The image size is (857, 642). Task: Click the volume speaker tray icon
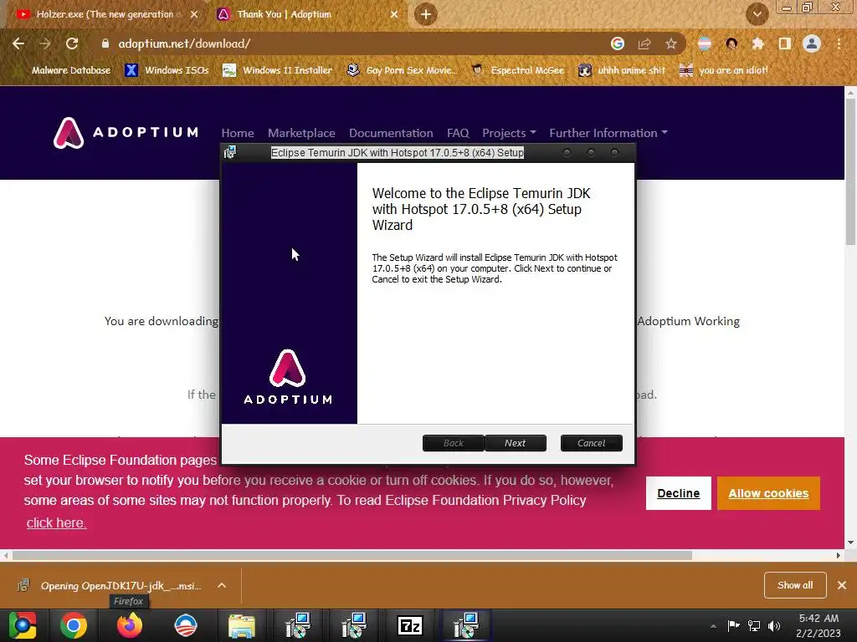pos(774,625)
